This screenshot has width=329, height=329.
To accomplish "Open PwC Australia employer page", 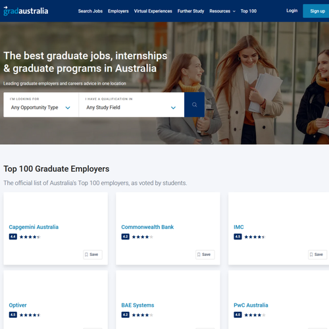I will point(251,305).
